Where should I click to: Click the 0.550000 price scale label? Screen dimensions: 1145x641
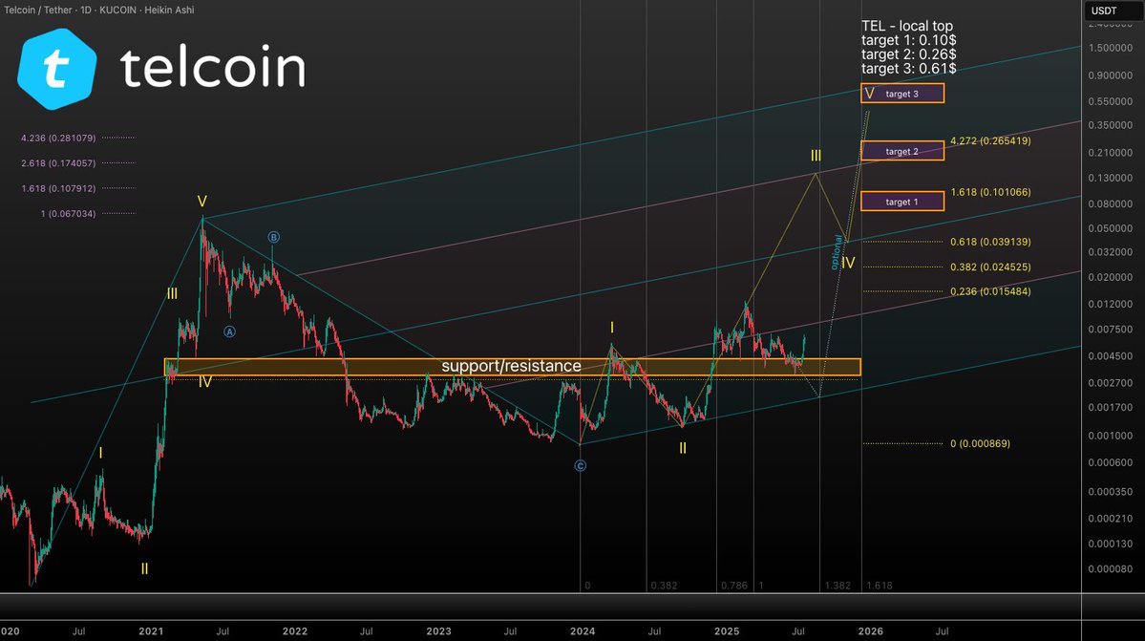tap(1110, 101)
